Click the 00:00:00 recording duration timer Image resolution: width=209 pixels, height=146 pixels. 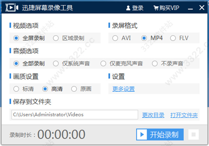tap(61, 134)
